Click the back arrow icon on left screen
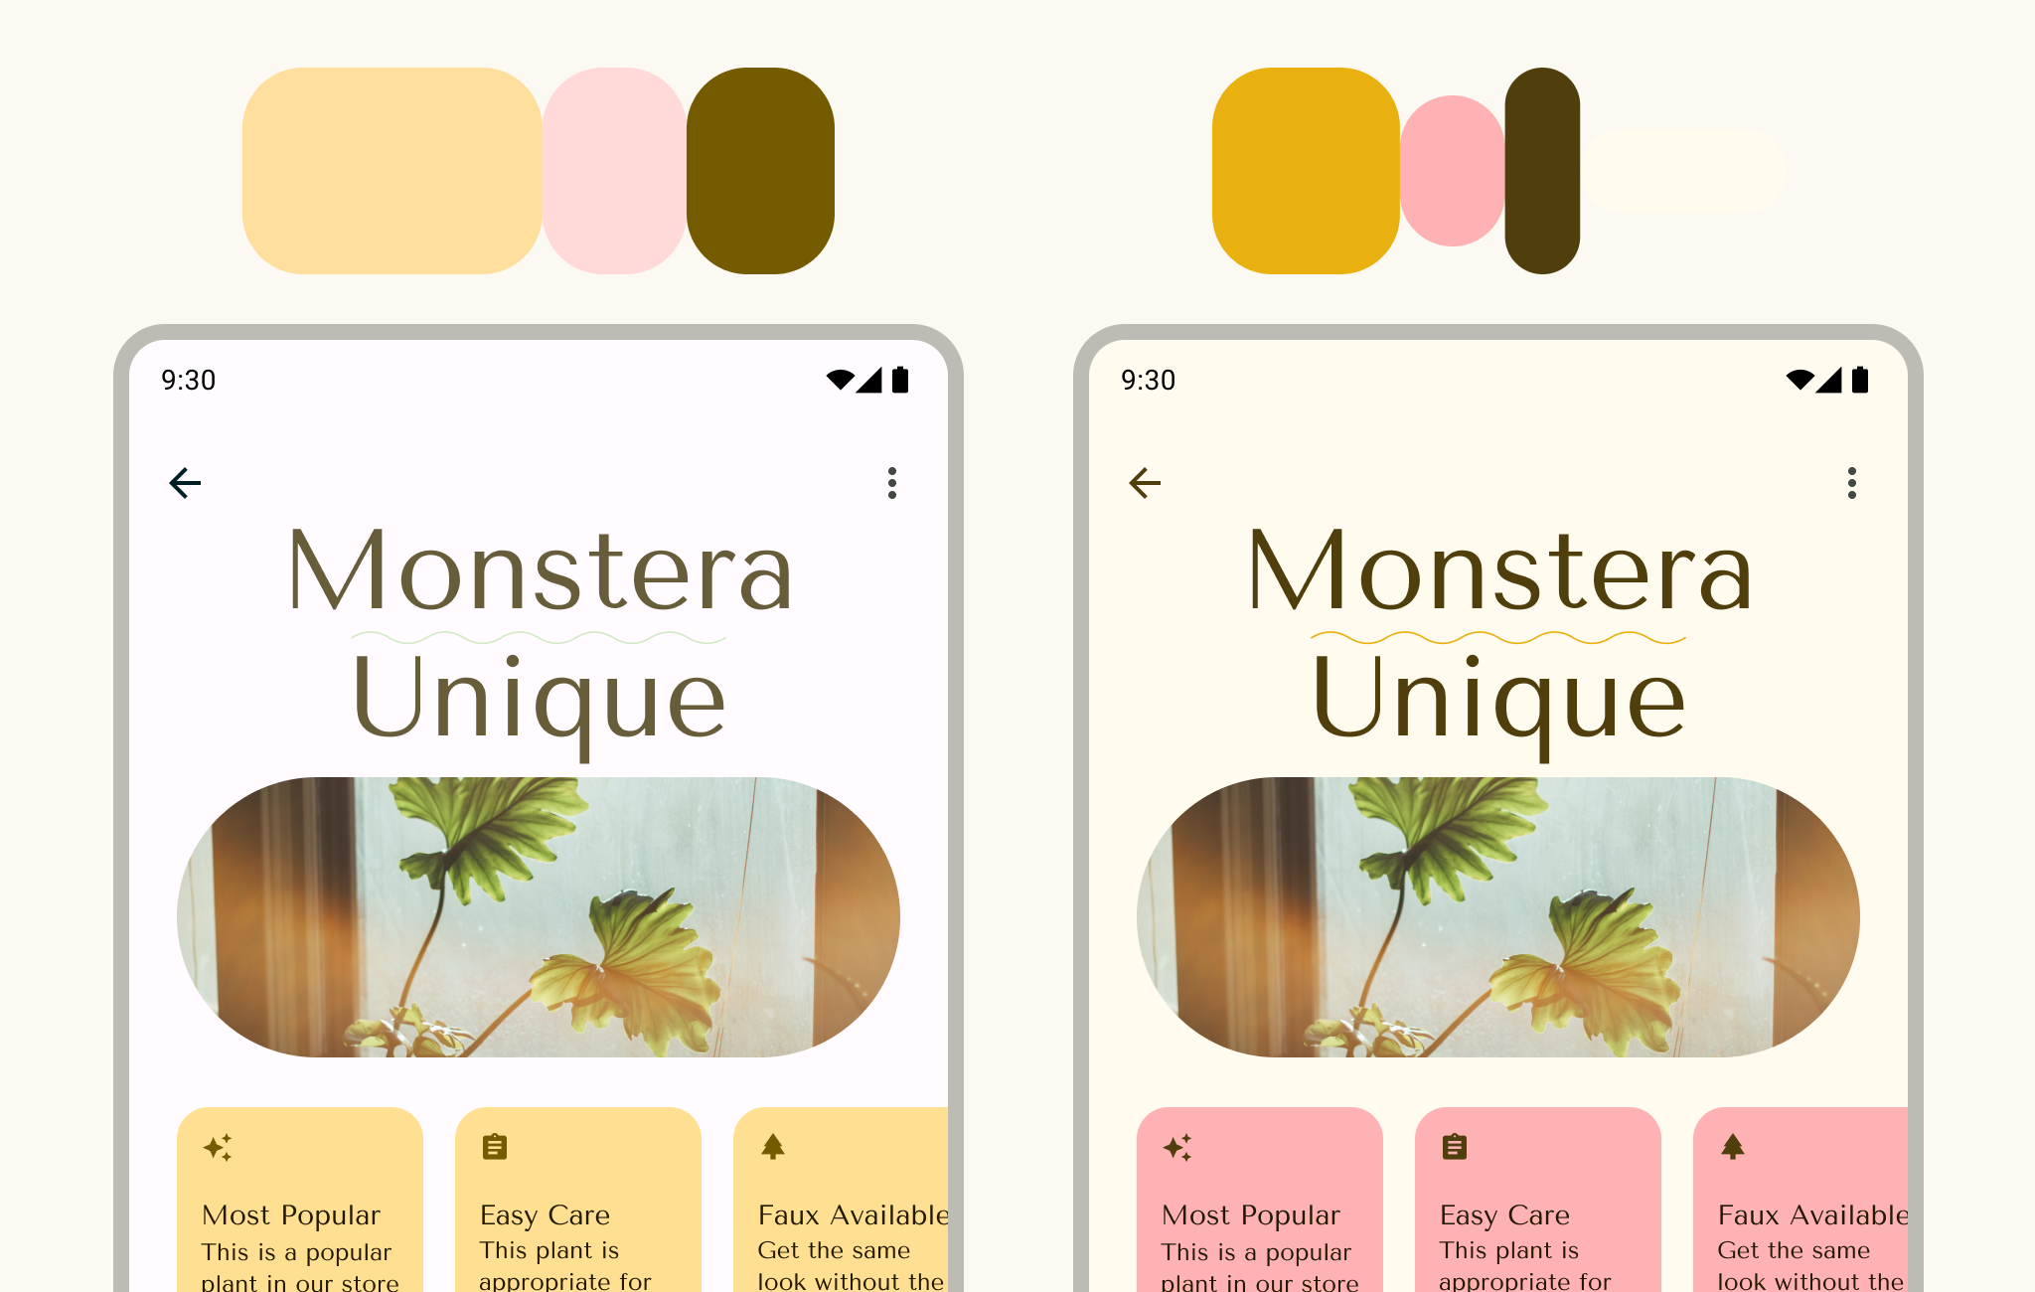 pyautogui.click(x=186, y=484)
